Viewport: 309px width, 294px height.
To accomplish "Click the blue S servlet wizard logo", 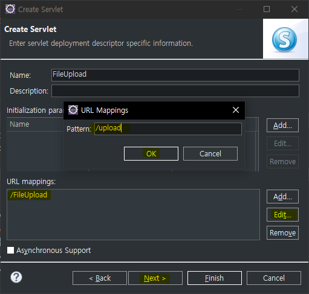I will 284,40.
